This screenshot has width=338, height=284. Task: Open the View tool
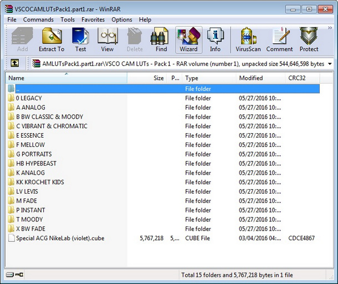point(107,40)
